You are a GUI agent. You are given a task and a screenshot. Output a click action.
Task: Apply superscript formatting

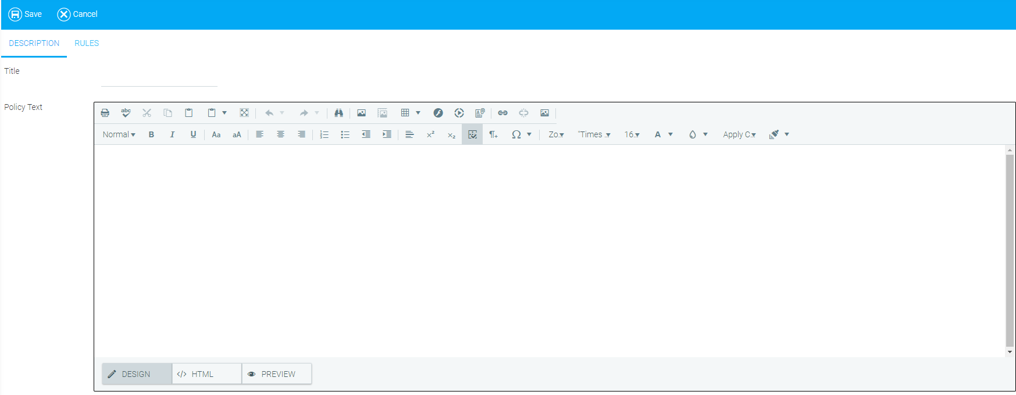(430, 134)
